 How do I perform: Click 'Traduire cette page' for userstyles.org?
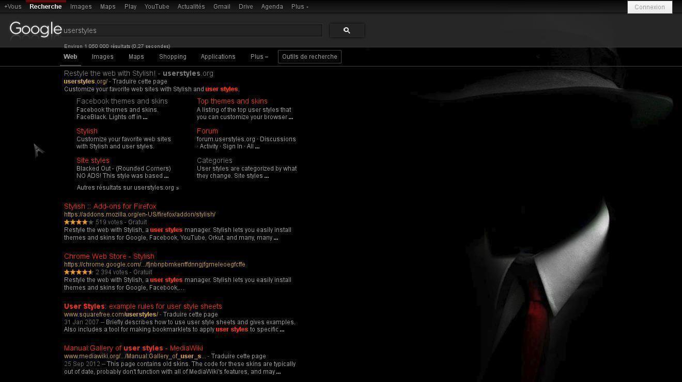[x=139, y=81]
